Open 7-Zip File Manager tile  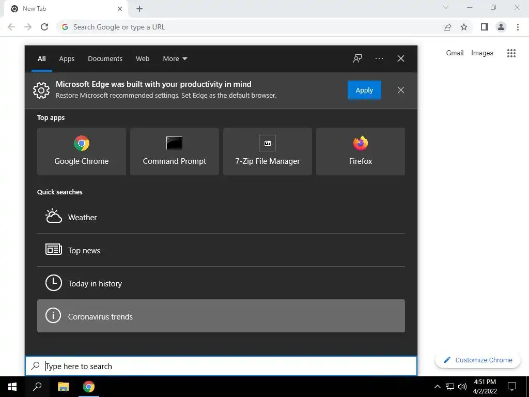tap(268, 151)
